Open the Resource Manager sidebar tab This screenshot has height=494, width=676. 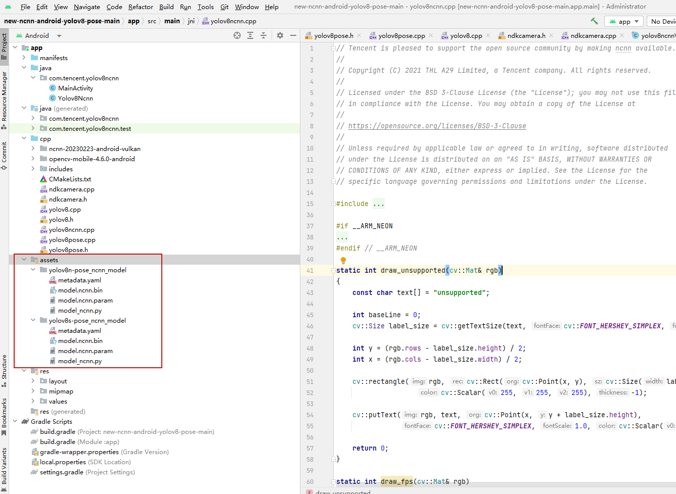click(x=4, y=100)
